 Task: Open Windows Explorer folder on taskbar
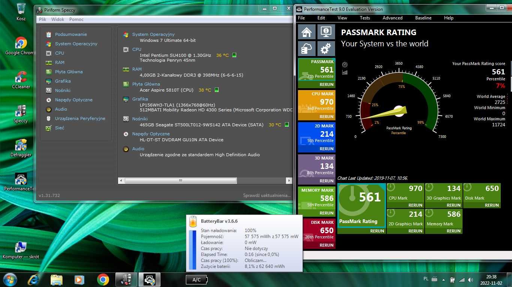(x=57, y=280)
